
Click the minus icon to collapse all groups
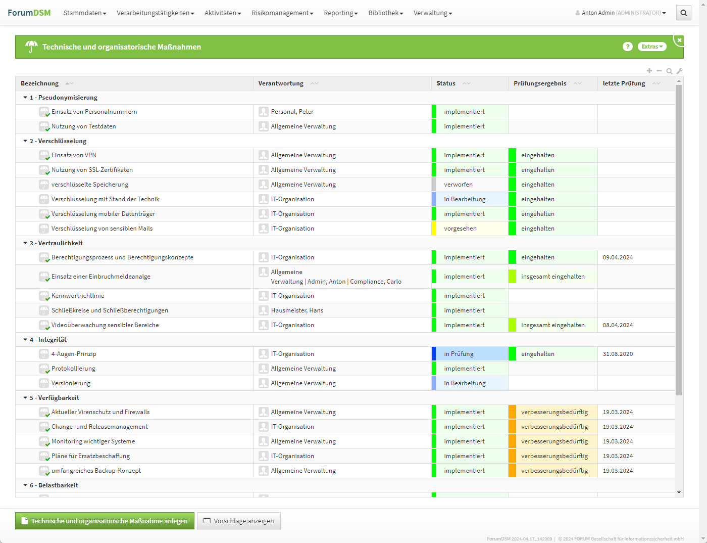click(659, 71)
